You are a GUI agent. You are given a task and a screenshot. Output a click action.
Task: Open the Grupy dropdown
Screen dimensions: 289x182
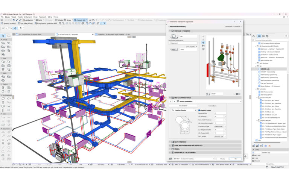point(68,20)
